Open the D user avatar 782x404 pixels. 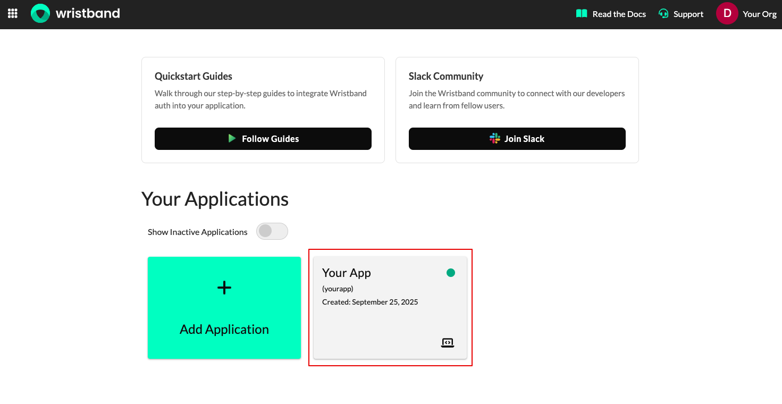click(727, 14)
